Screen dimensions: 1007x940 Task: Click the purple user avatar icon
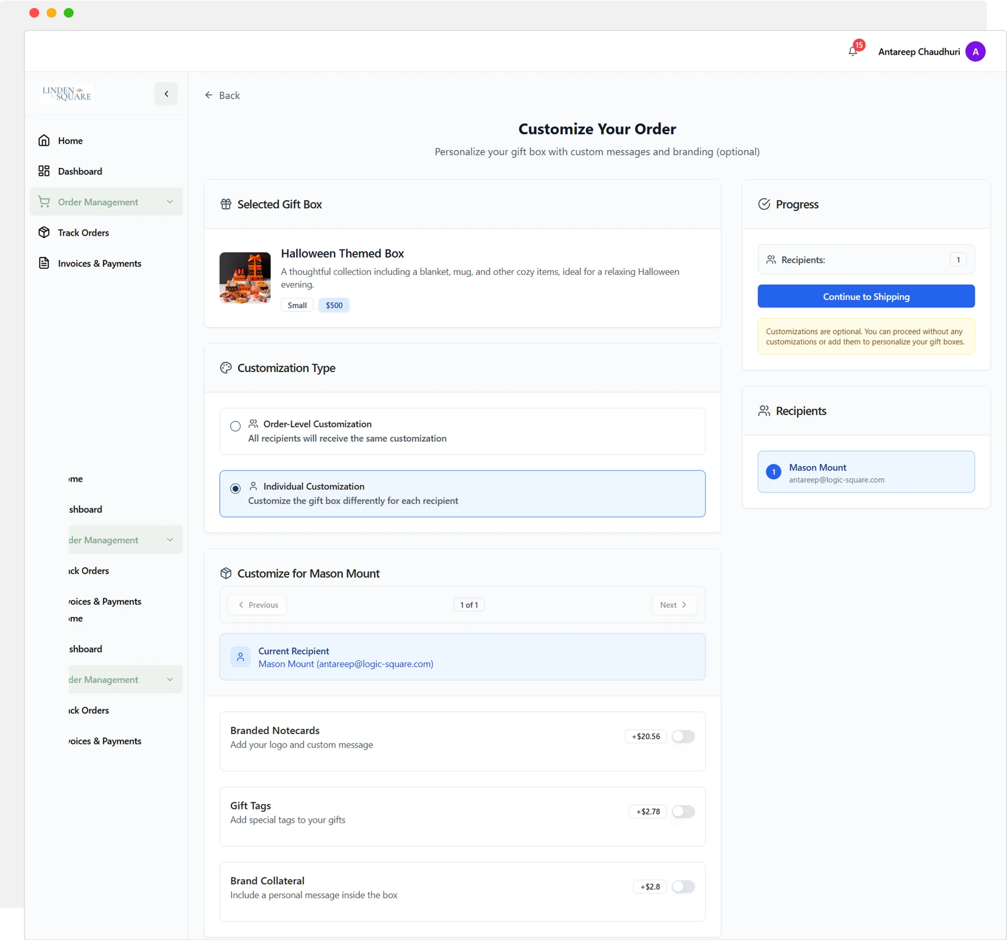(975, 51)
